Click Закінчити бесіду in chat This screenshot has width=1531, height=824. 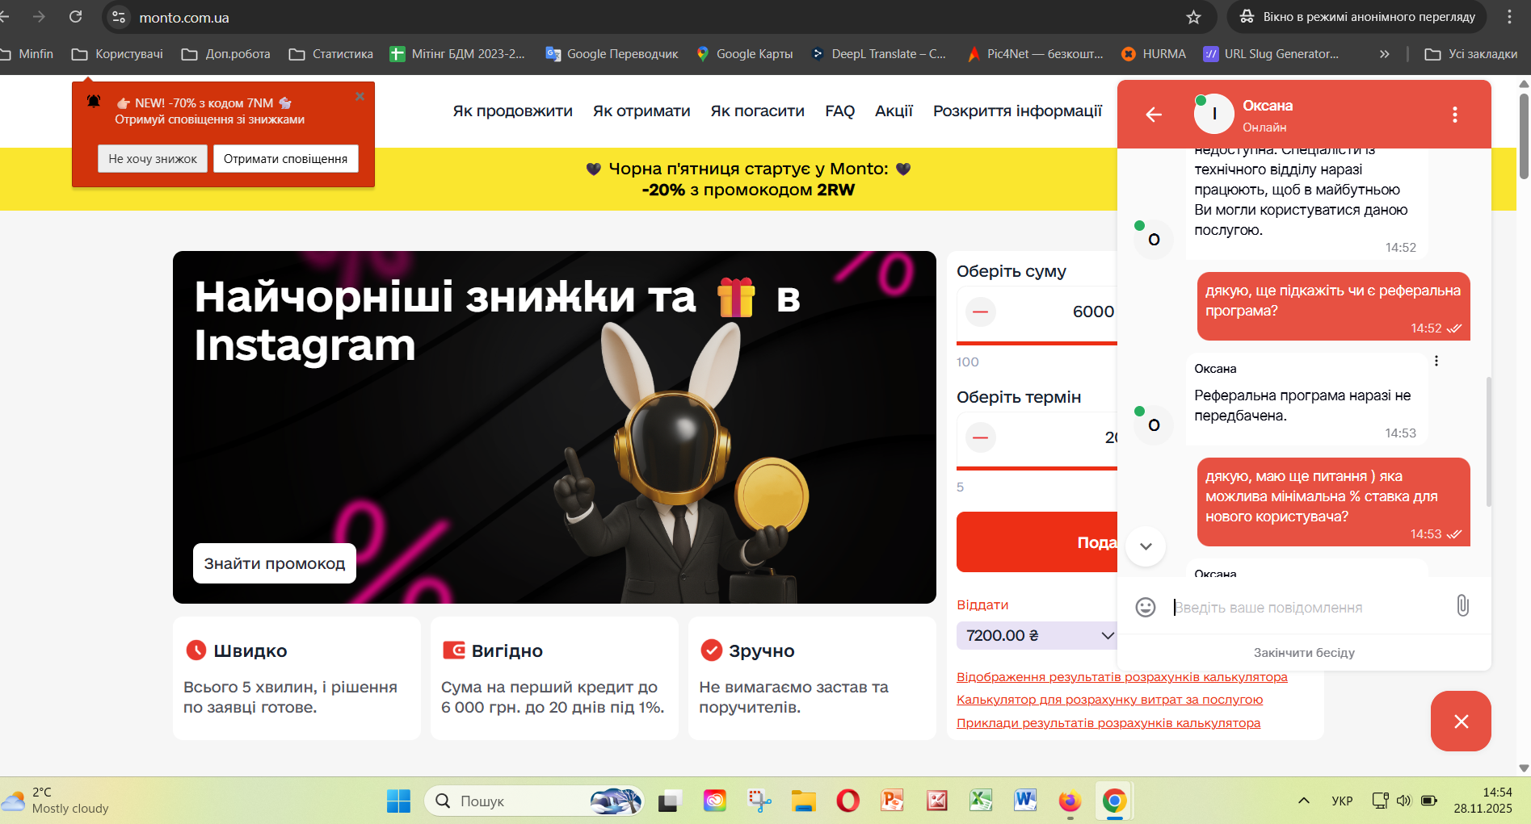1304,653
